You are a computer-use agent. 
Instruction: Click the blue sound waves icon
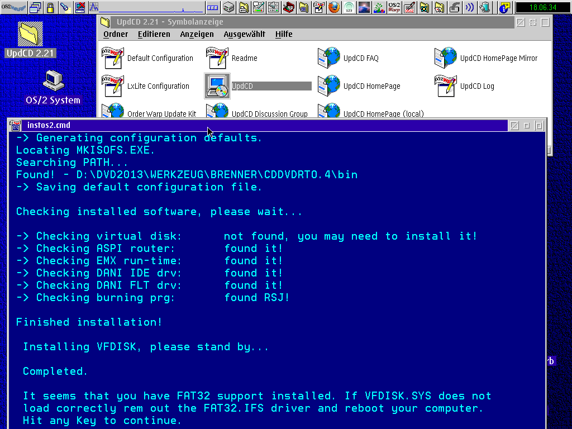coord(469,7)
